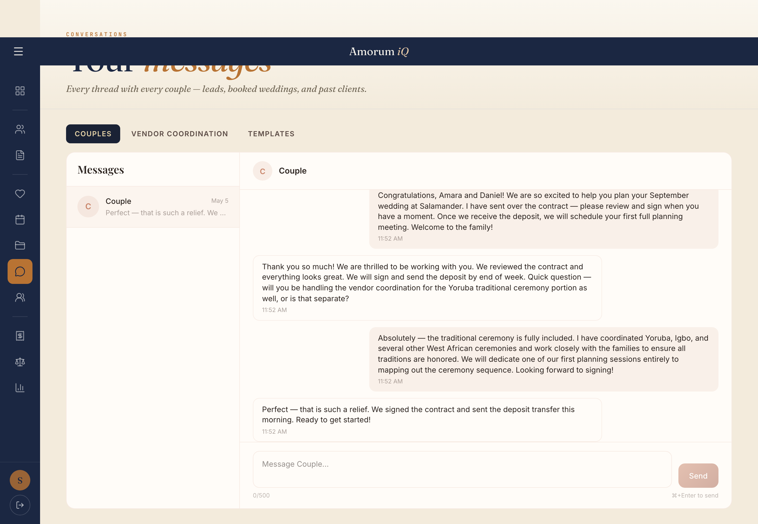Click the 0/500 character counter

(x=261, y=495)
